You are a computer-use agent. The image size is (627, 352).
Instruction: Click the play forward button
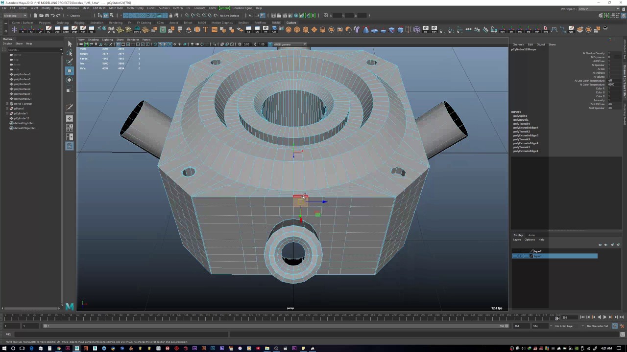click(x=604, y=317)
